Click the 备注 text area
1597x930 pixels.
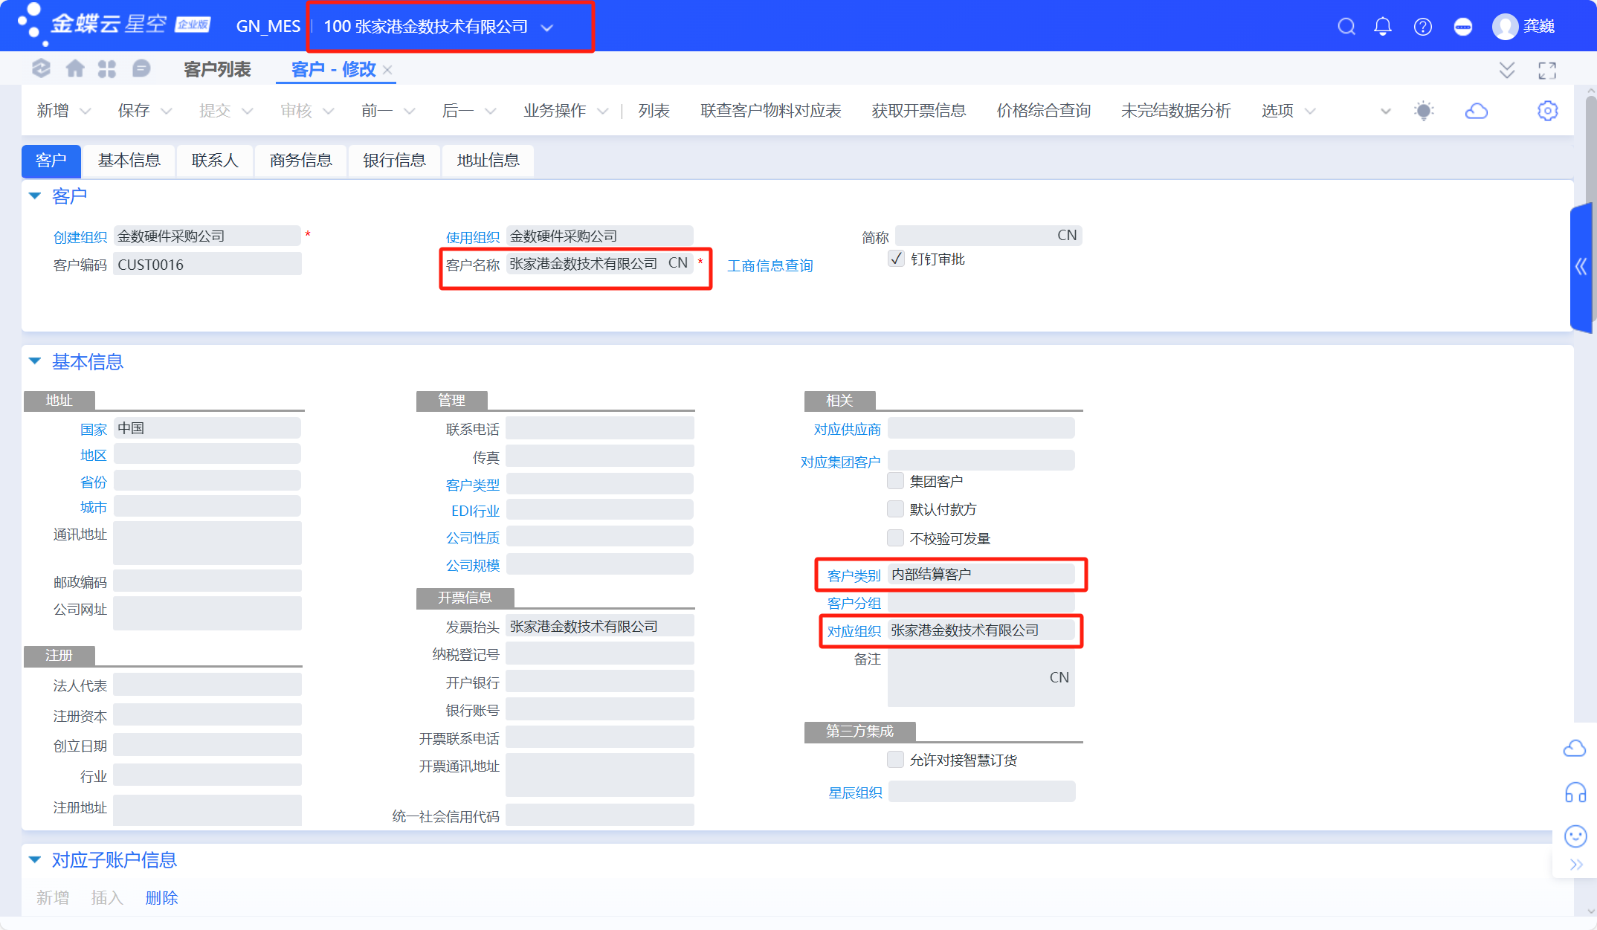[x=981, y=678]
